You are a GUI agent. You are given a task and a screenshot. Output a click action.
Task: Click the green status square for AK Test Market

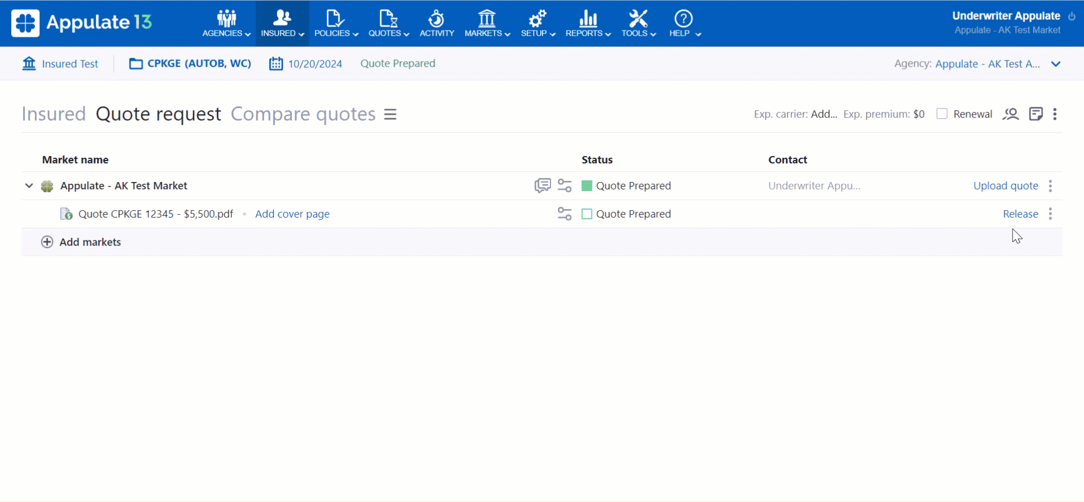point(587,185)
